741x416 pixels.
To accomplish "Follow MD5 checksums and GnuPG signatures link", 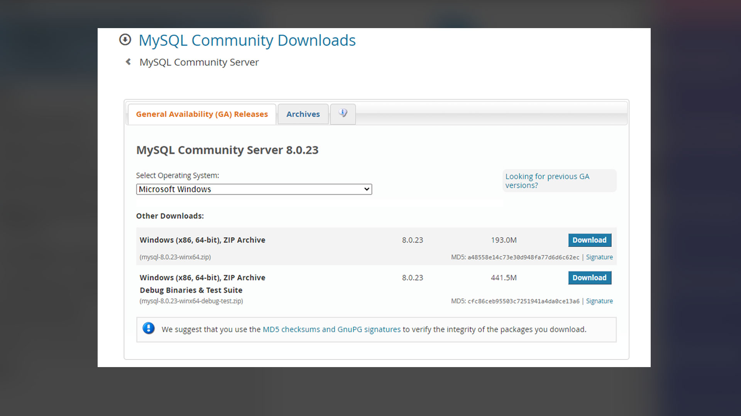I will 332,329.
